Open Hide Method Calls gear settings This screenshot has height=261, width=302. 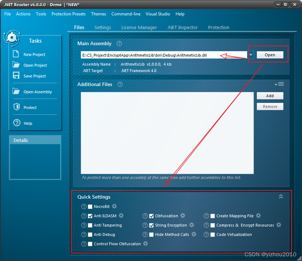pos(194,234)
